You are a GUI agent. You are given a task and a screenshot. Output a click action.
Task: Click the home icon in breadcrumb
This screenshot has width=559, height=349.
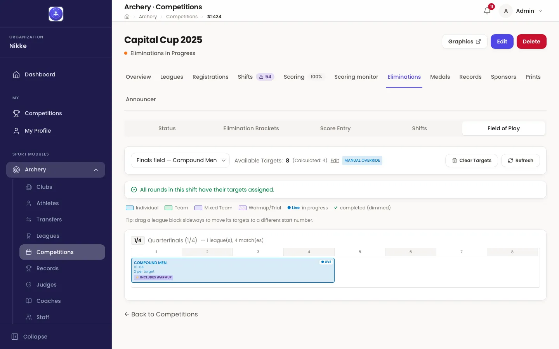[x=127, y=17]
